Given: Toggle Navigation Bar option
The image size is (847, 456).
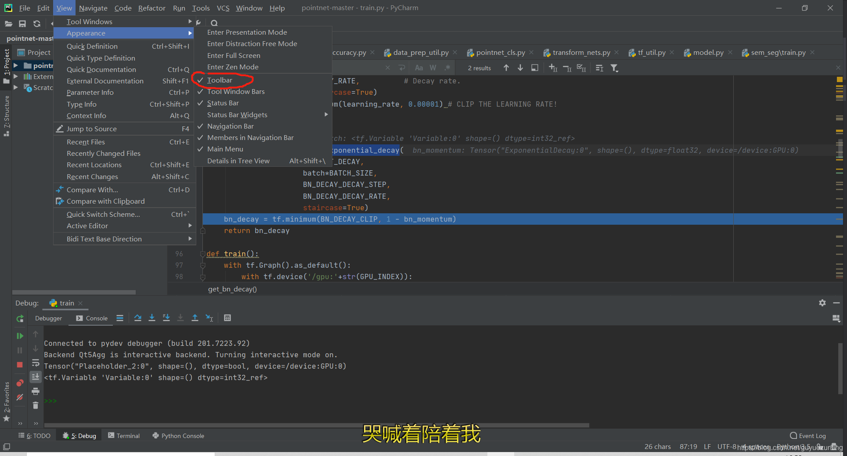Looking at the screenshot, I should (x=263, y=126).
